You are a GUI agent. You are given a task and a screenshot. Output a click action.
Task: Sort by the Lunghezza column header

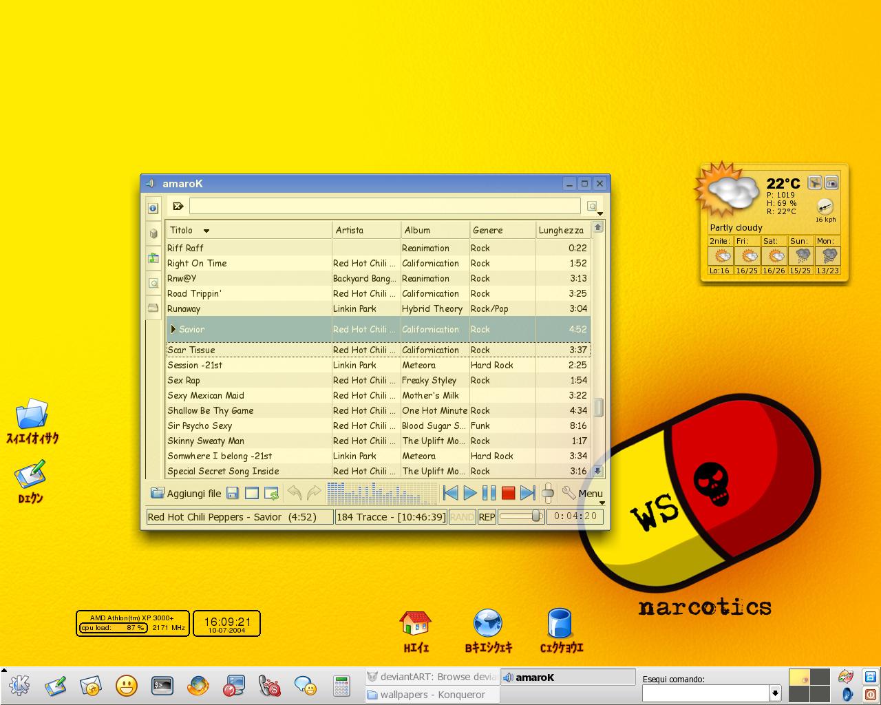563,230
